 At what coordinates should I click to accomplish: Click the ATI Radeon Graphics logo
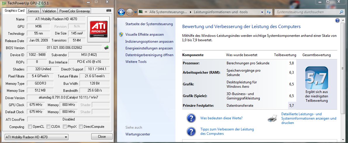point(99,29)
